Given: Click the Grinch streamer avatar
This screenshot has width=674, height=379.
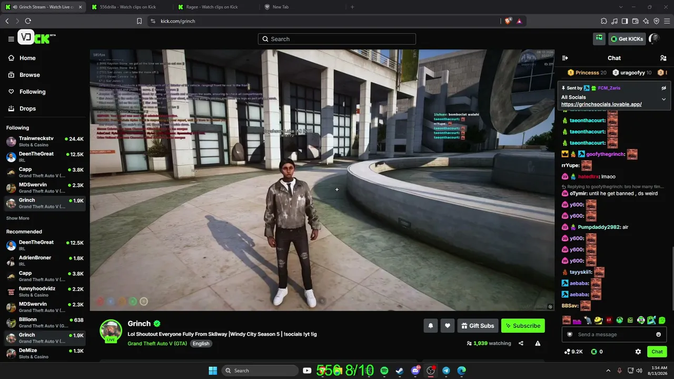Looking at the screenshot, I should click(x=111, y=331).
